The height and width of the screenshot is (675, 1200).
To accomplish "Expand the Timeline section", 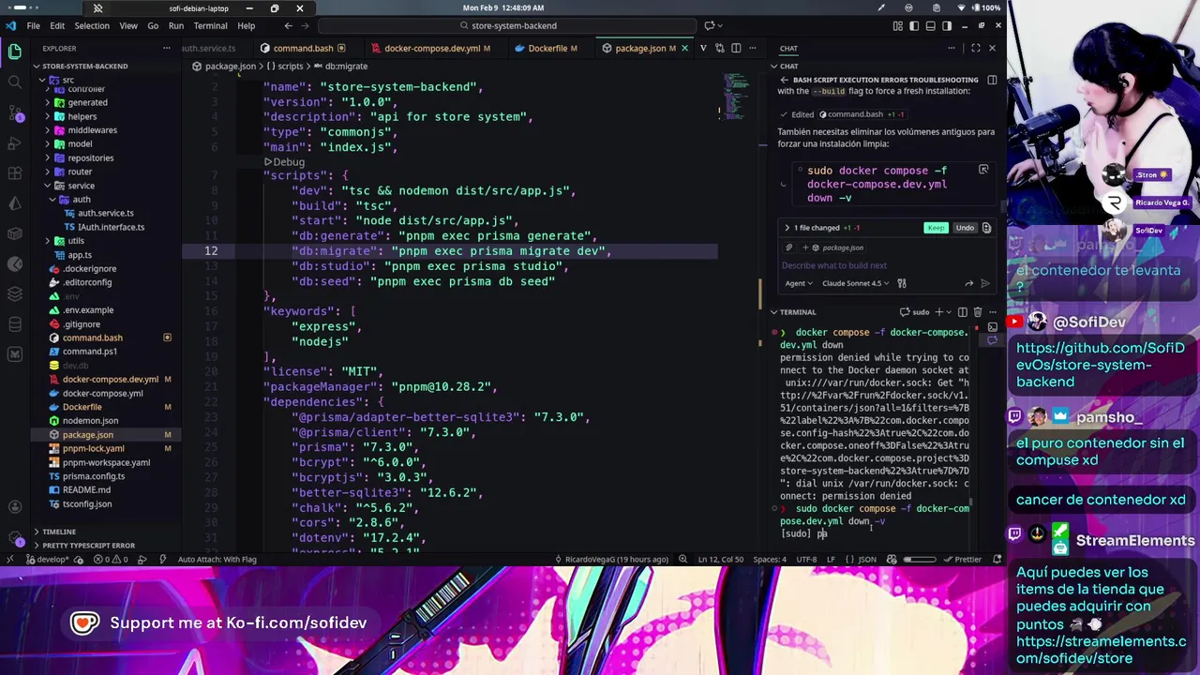I will (x=58, y=532).
